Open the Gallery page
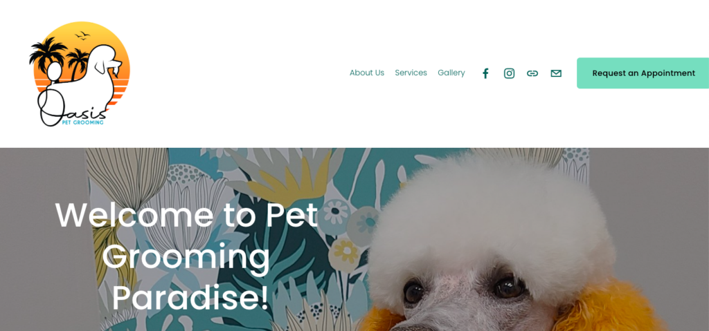Screen dimensions: 709x331 tap(451, 73)
